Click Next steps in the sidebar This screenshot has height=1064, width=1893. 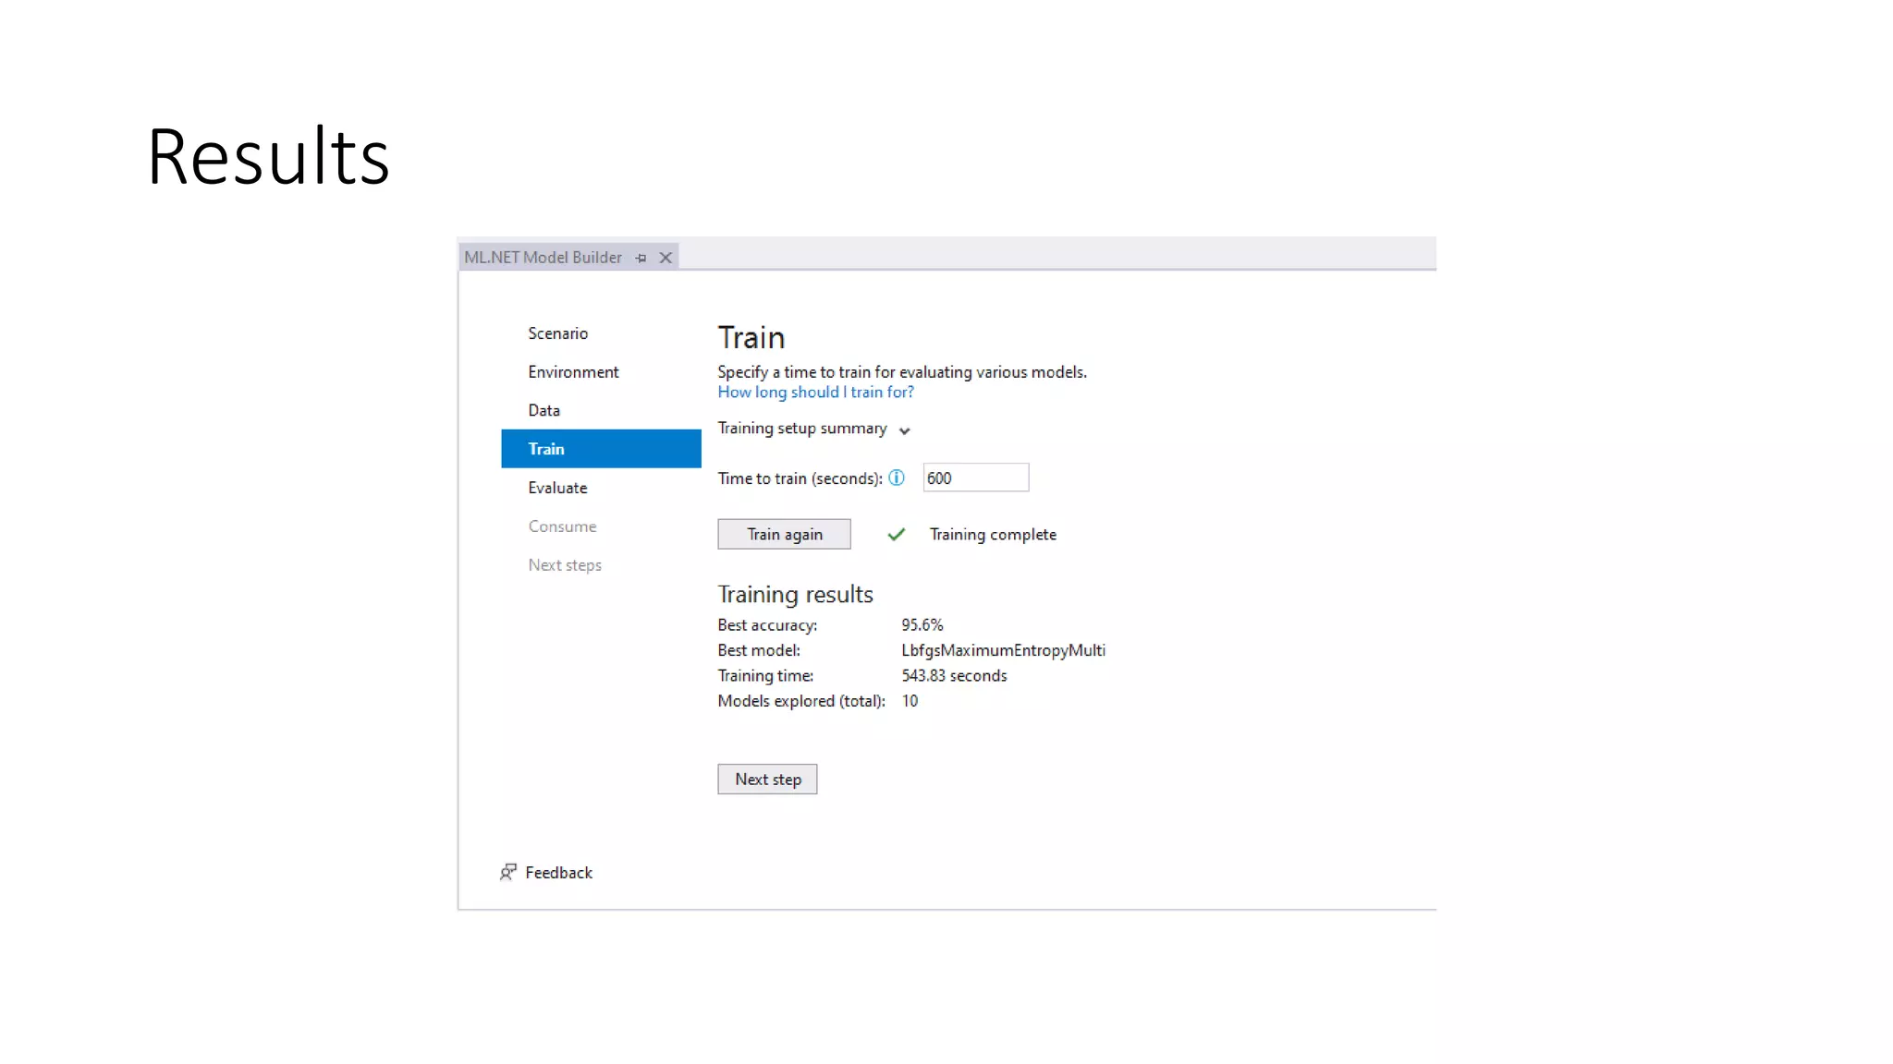click(x=565, y=565)
